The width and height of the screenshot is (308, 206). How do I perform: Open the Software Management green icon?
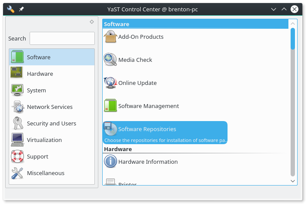(110, 105)
